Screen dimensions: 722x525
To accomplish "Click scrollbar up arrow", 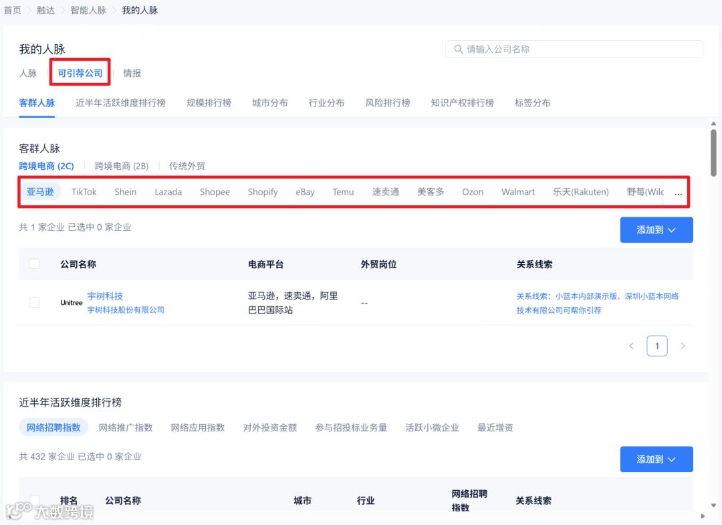I will [713, 124].
